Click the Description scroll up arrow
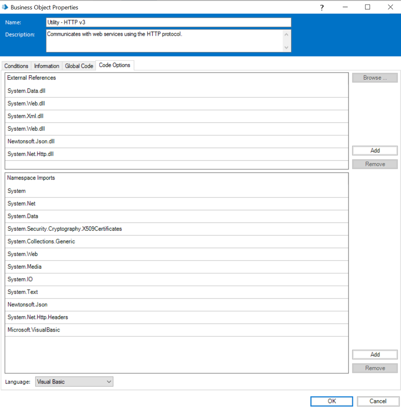The width and height of the screenshot is (401, 408). pyautogui.click(x=286, y=34)
